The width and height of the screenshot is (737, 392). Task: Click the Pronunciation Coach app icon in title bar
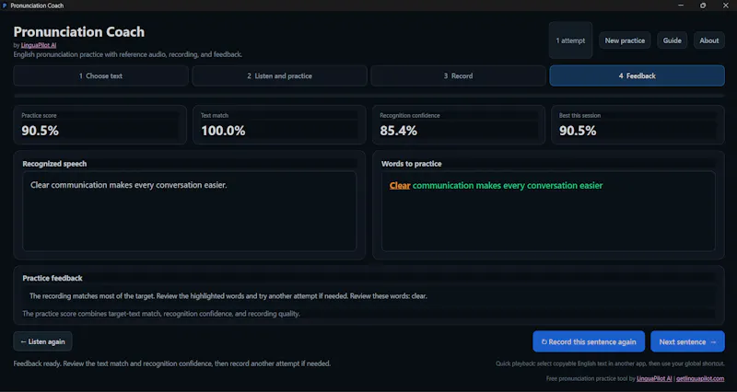tap(5, 6)
